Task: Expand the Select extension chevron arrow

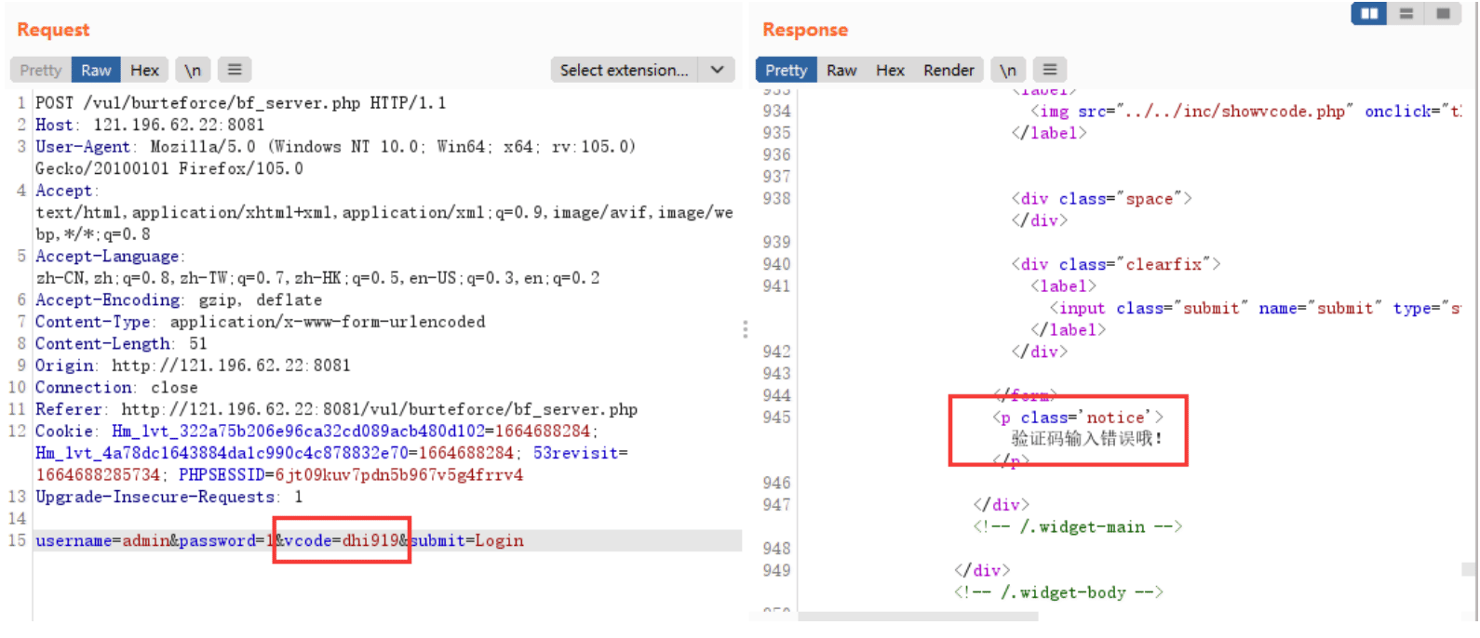Action: [x=717, y=70]
